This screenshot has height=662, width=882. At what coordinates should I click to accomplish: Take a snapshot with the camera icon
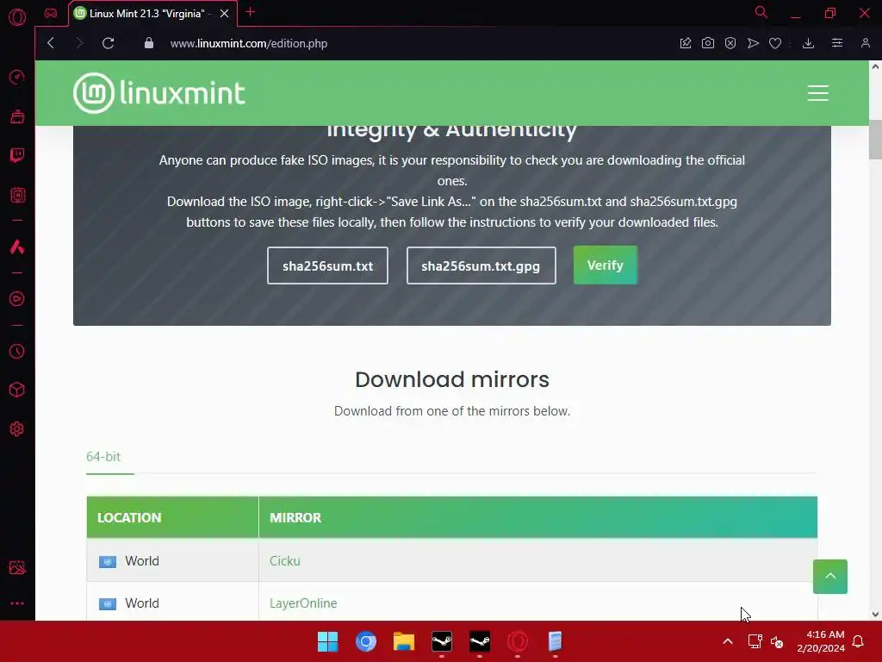point(708,43)
